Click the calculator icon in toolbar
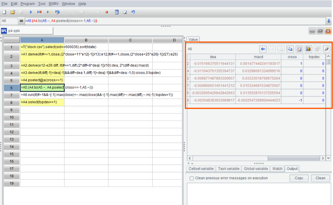Screen dimensions: 333x205 [x=117, y=12]
